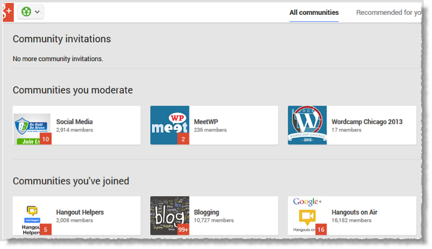The height and width of the screenshot is (249, 432).
Task: Click the Blogging community thumbnail image
Action: 169,216
